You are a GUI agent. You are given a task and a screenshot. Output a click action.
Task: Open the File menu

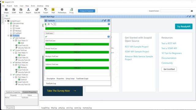pos(3,6)
